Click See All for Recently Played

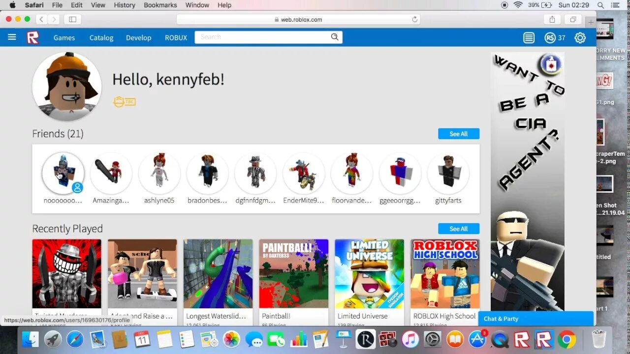click(x=459, y=229)
